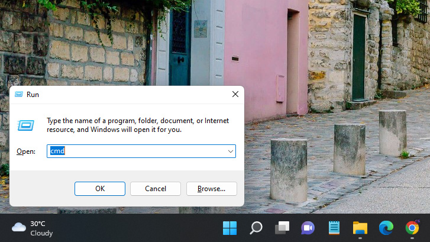Click the Browse... button

tap(211, 189)
